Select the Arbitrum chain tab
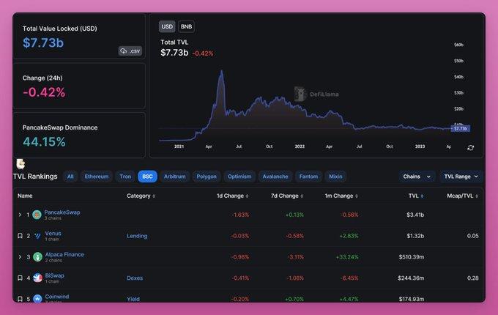 (174, 177)
